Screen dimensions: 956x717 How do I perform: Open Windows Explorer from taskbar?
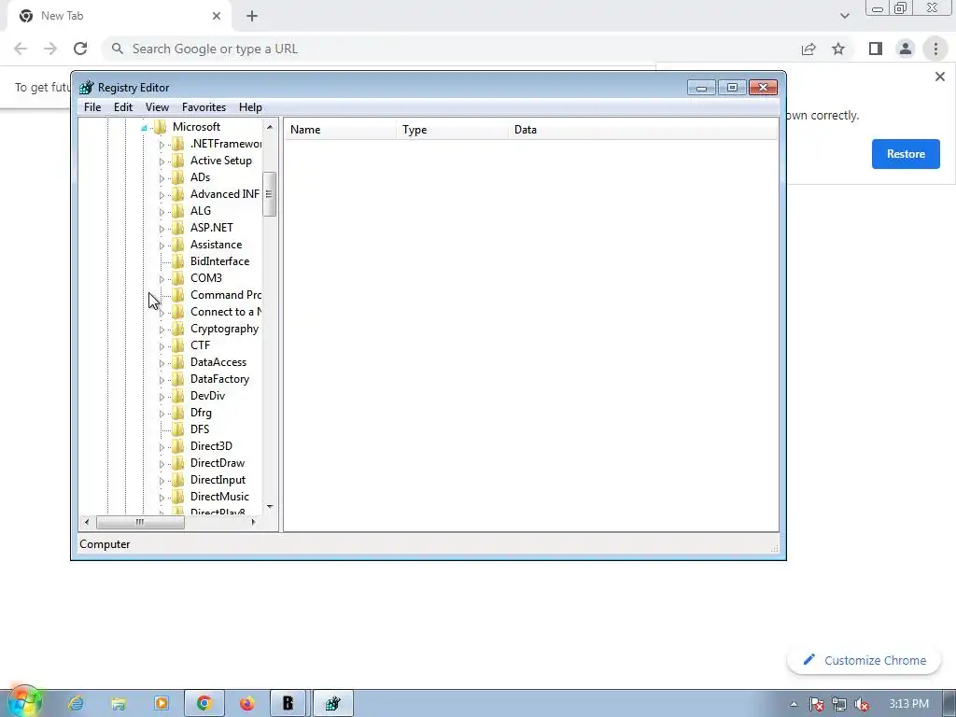tap(119, 704)
